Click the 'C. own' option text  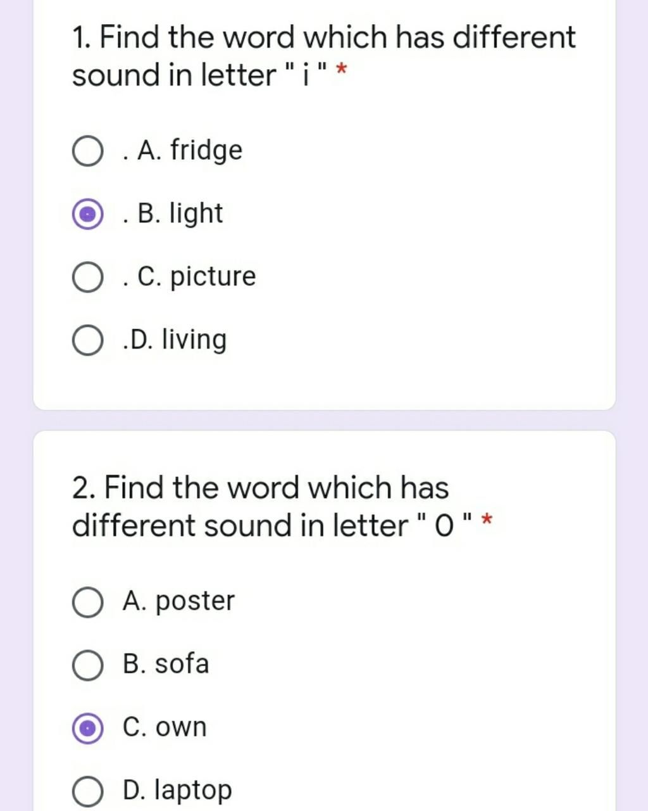click(x=165, y=727)
